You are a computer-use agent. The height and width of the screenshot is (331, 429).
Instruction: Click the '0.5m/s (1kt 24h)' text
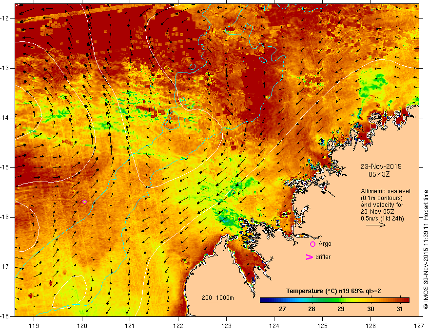coord(382,219)
